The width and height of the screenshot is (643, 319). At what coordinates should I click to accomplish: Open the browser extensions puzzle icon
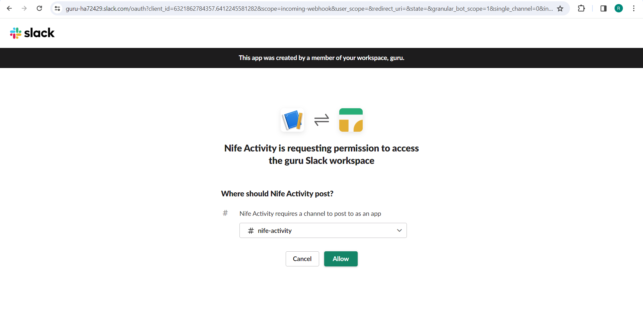coord(581,8)
